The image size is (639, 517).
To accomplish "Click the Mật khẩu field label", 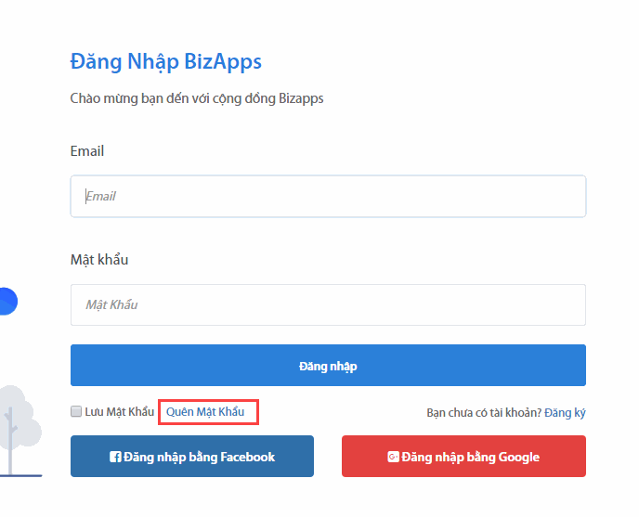I will pos(99,260).
